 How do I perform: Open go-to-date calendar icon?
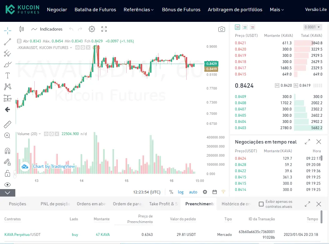[x=214, y=192]
